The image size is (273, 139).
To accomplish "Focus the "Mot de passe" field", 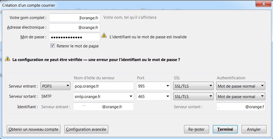I will click(x=74, y=37).
